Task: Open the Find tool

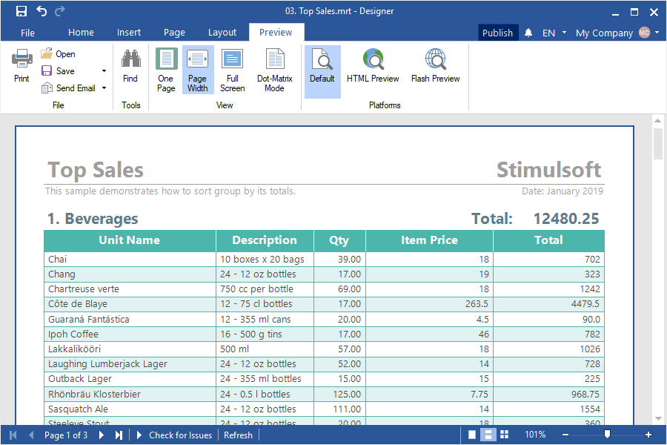Action: [130, 66]
